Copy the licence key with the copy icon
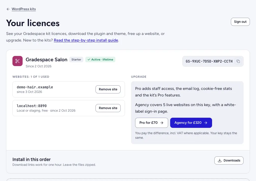Image resolution: width=256 pixels, height=181 pixels. point(238,61)
